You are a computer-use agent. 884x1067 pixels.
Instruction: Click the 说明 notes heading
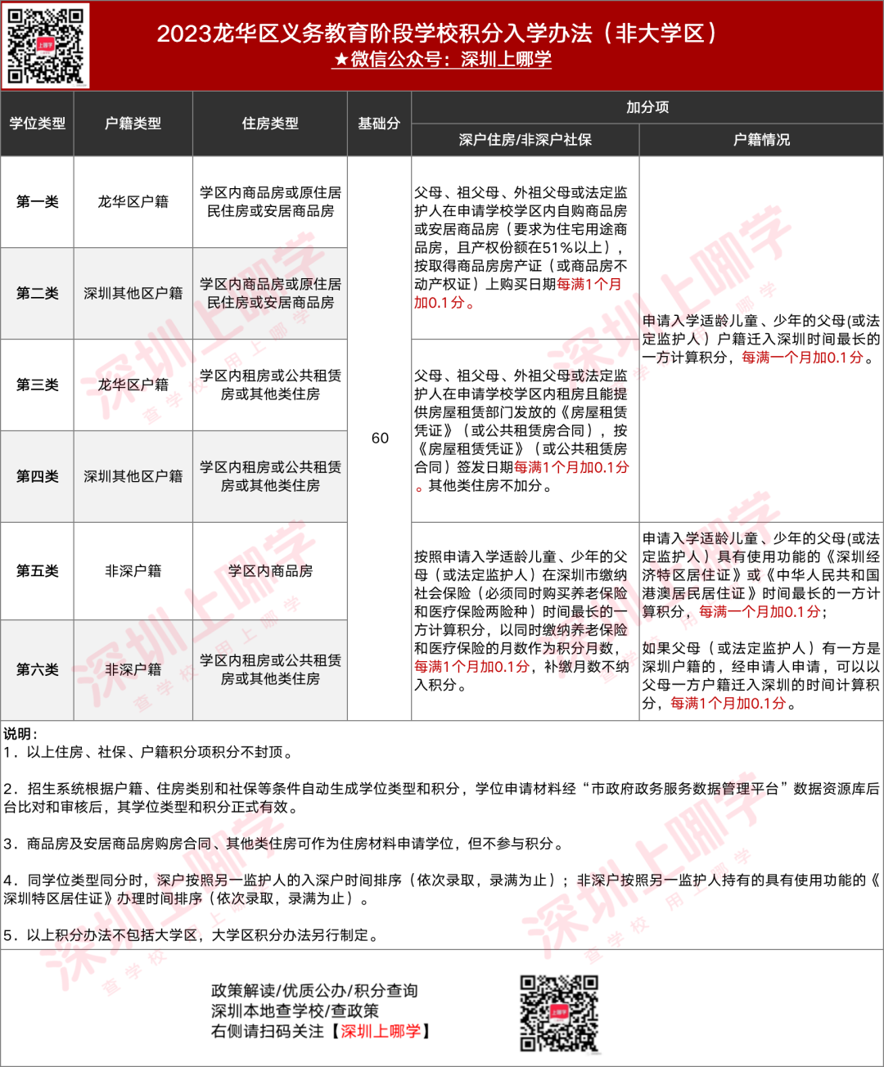pyautogui.click(x=20, y=734)
